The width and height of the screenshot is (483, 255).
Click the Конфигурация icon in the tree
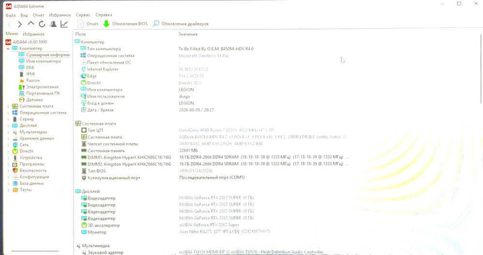point(15,177)
